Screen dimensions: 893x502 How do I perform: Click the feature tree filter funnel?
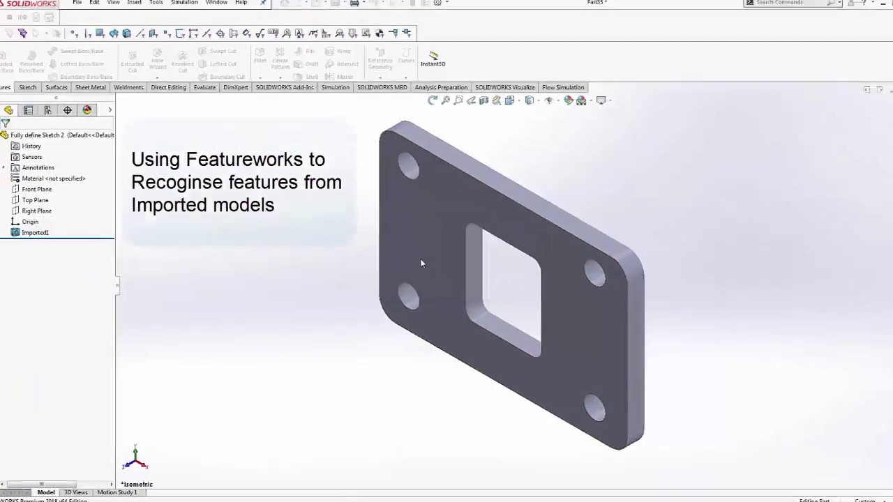[x=6, y=123]
